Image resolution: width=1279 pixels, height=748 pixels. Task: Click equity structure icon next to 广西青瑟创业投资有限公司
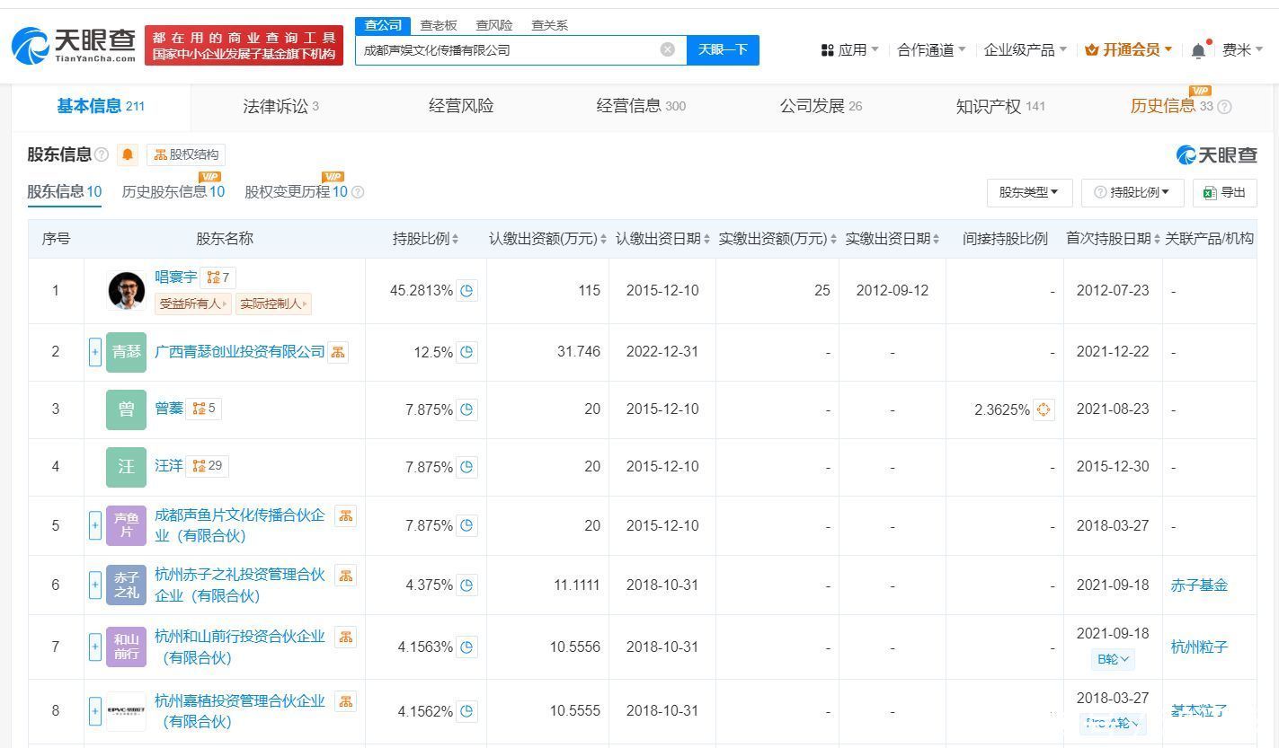click(x=338, y=352)
